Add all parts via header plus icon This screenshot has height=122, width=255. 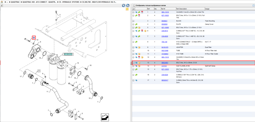133,9
